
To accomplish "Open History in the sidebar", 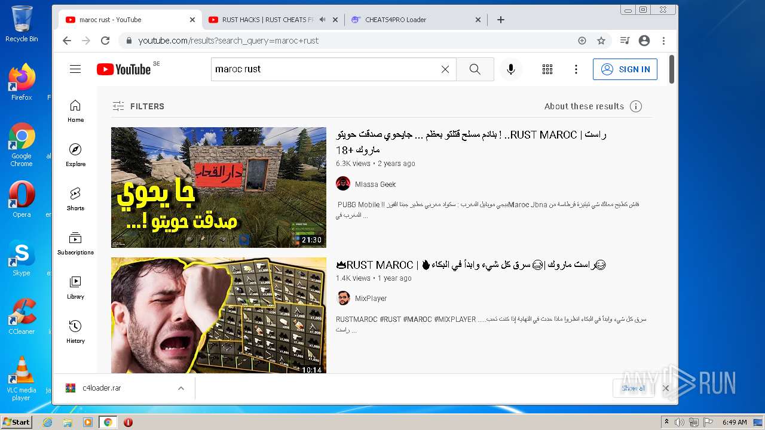I will click(x=75, y=332).
